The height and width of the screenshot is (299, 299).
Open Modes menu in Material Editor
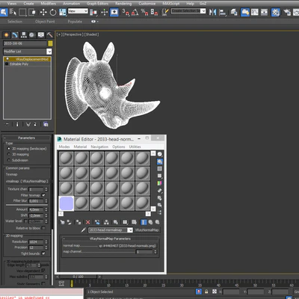(64, 147)
